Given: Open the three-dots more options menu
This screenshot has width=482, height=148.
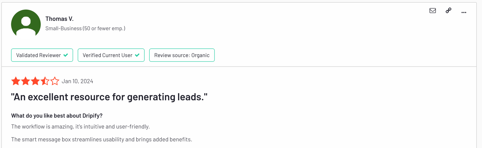Looking at the screenshot, I should click(464, 12).
